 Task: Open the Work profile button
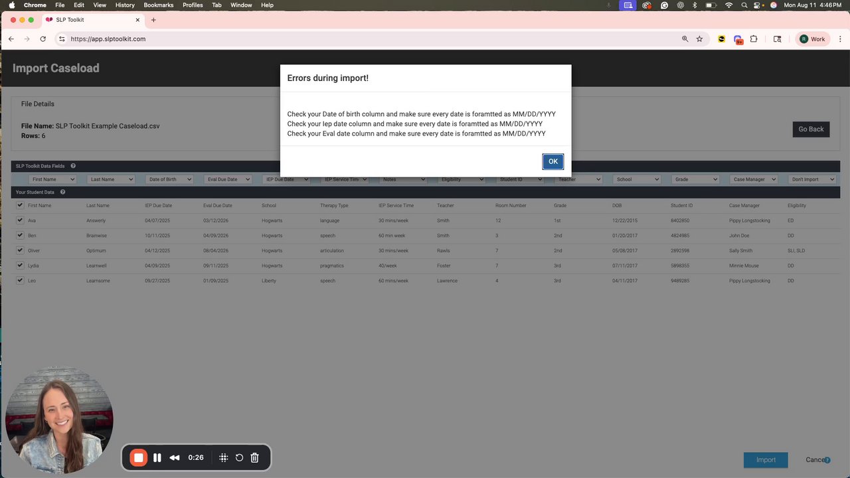[812, 39]
